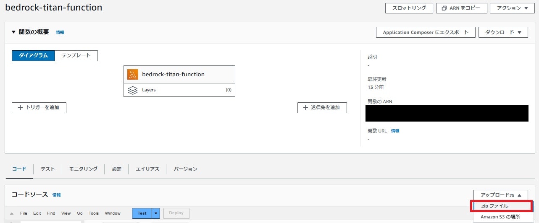Choose the .zip ファイル upload option
Viewport: 539px width, 223px height.
(502, 206)
